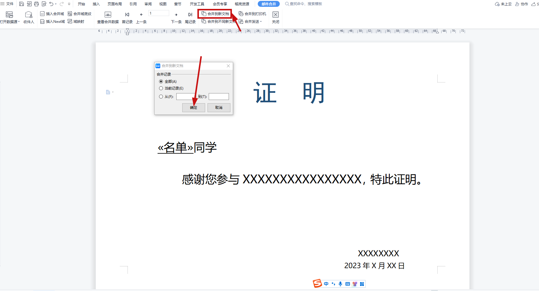Viewport: 539px width, 291px height.
Task: Switch to the 开发工具 ribbon tab
Action: coord(197,4)
